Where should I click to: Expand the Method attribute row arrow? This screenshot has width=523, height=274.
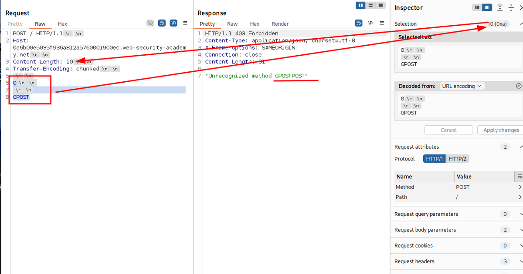pyautogui.click(x=520, y=187)
